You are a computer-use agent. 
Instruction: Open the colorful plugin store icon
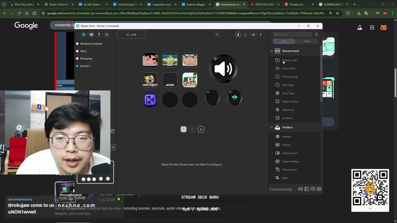(253, 34)
